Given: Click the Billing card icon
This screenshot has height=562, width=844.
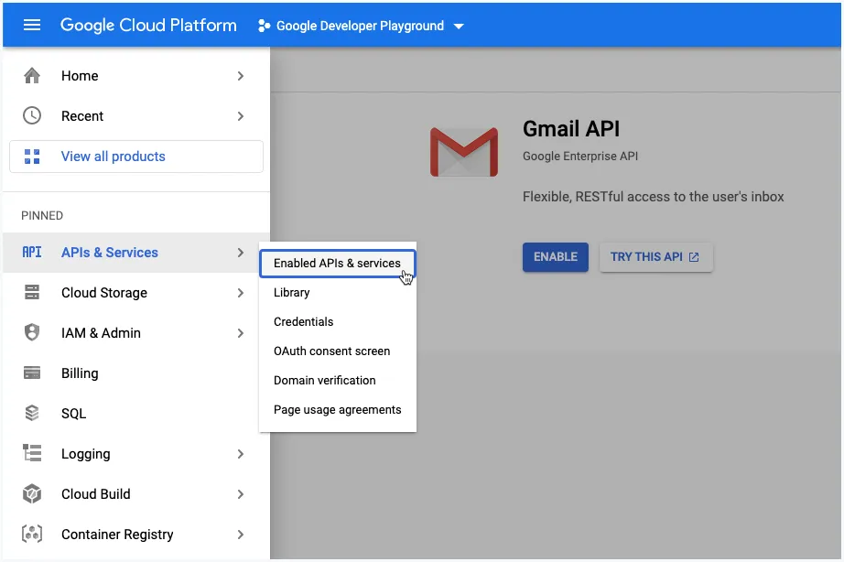Looking at the screenshot, I should pos(33,373).
